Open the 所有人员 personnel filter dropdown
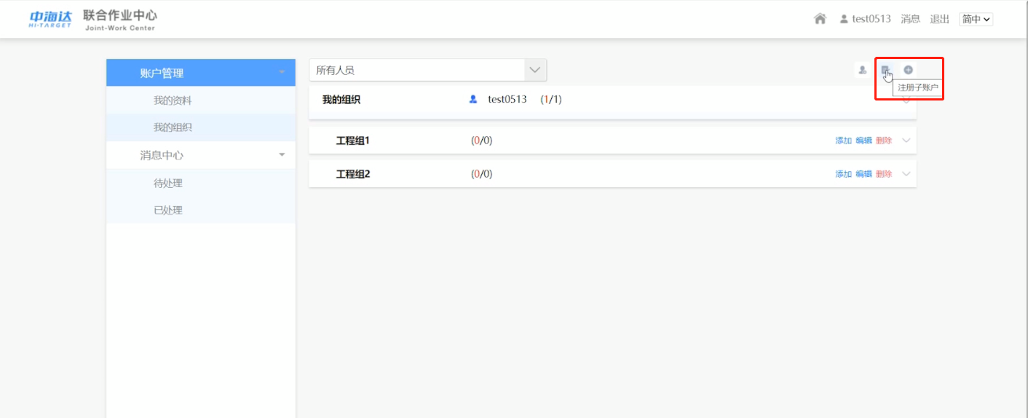The width and height of the screenshot is (1028, 418). 427,70
